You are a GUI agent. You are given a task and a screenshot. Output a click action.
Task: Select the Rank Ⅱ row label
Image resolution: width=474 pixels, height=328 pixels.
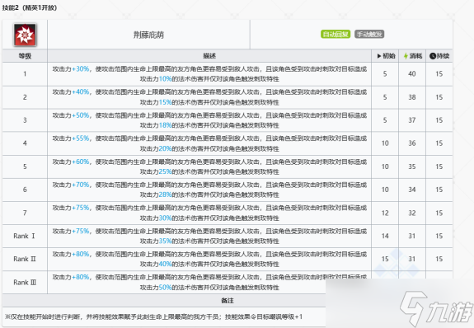tap(25, 259)
